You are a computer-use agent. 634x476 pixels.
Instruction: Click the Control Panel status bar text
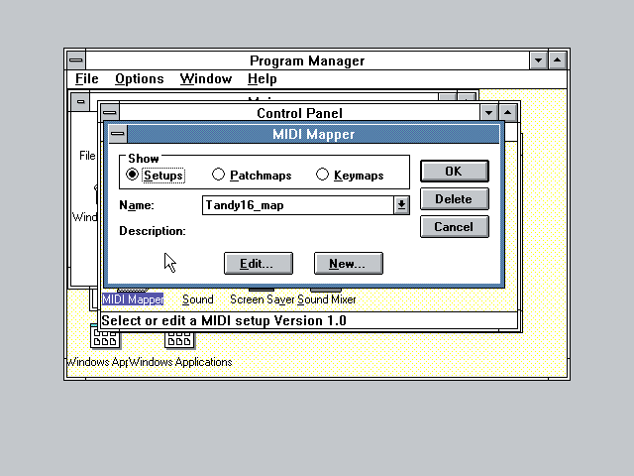point(224,320)
